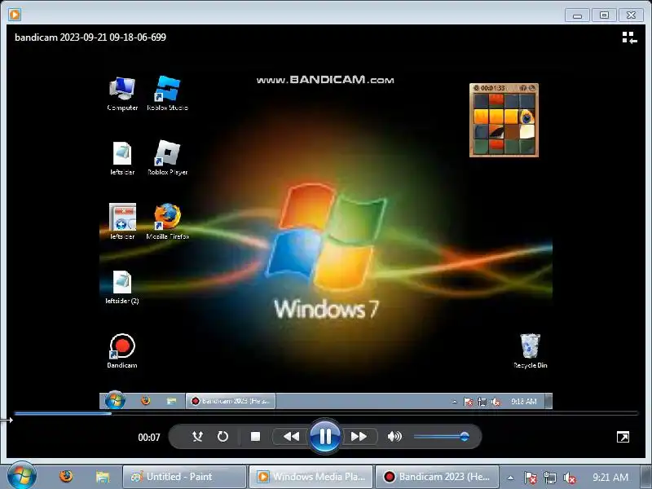Click leftsider (2) file icon in video
This screenshot has height=489, width=652.
[x=121, y=287]
